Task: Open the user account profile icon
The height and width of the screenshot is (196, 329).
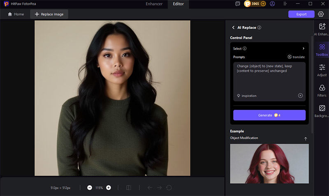Action: point(272,4)
